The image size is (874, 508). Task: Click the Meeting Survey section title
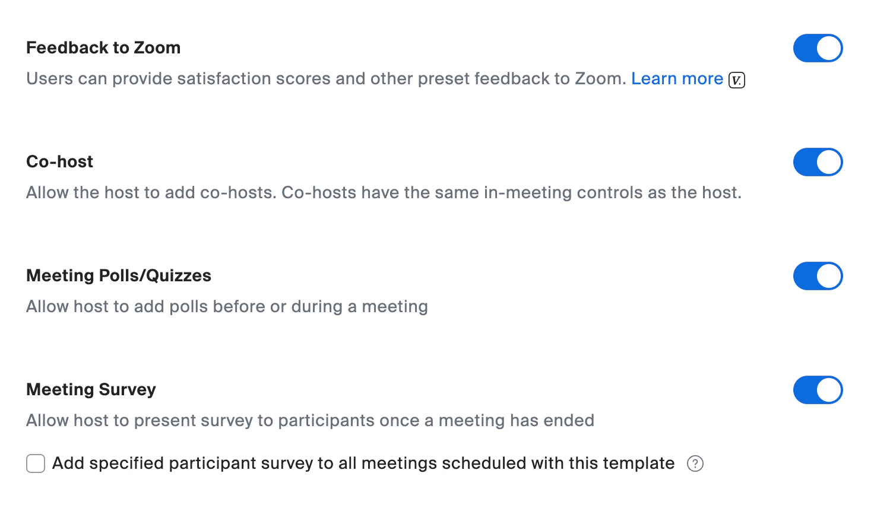(x=90, y=389)
